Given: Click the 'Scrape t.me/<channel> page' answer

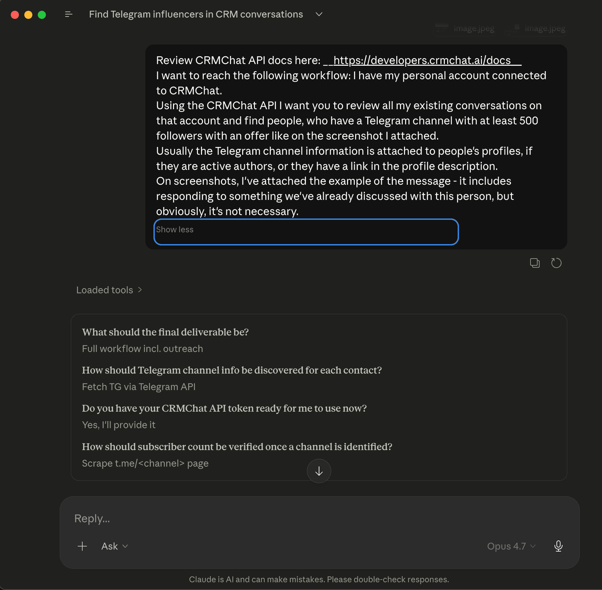Looking at the screenshot, I should click(145, 463).
